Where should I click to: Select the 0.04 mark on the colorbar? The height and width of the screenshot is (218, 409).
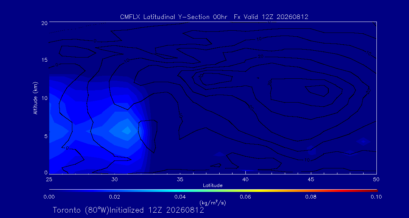pos(180,190)
